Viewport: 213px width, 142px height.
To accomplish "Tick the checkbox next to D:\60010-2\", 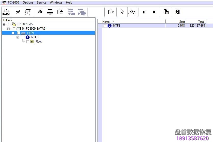I will click(10, 24).
